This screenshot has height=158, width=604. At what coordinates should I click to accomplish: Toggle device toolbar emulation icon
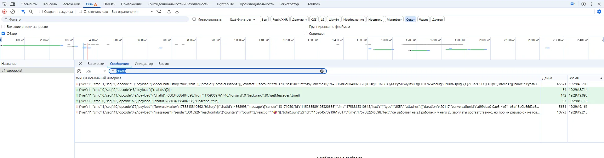pyautogui.click(x=13, y=4)
